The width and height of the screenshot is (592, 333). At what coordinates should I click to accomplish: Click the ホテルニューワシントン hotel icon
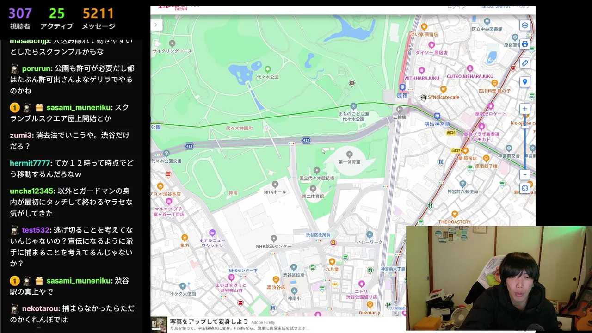coord(212,233)
